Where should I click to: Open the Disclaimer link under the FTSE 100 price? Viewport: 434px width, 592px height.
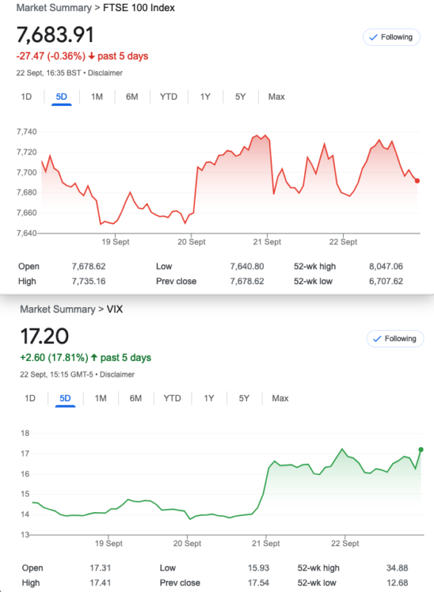105,73
